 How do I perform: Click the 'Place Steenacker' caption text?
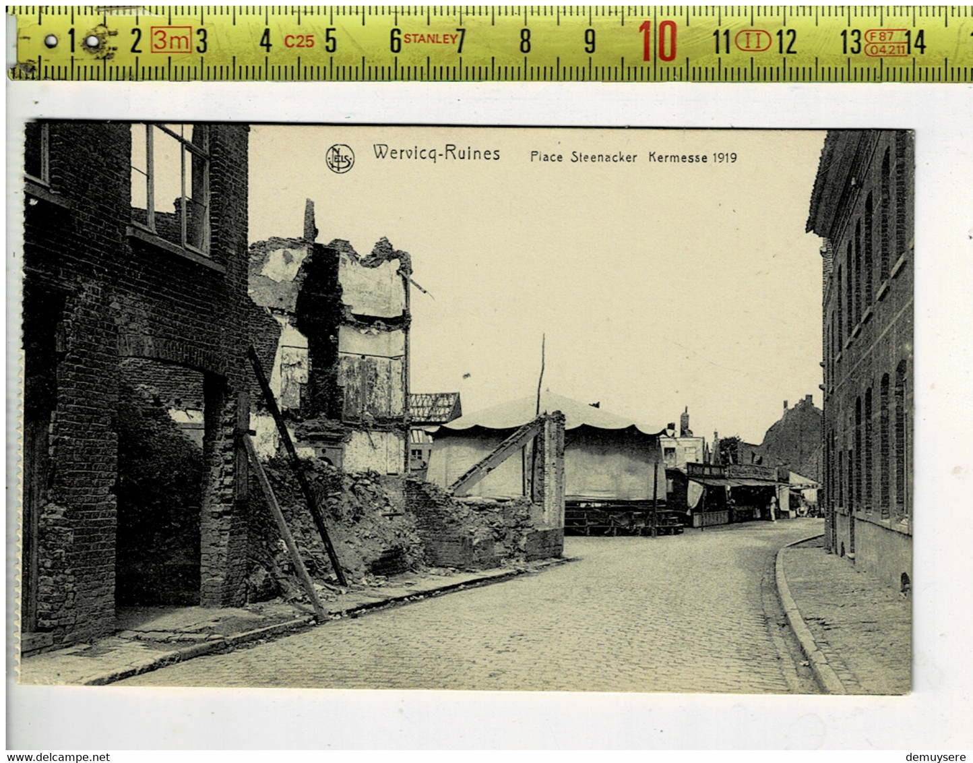click(583, 157)
